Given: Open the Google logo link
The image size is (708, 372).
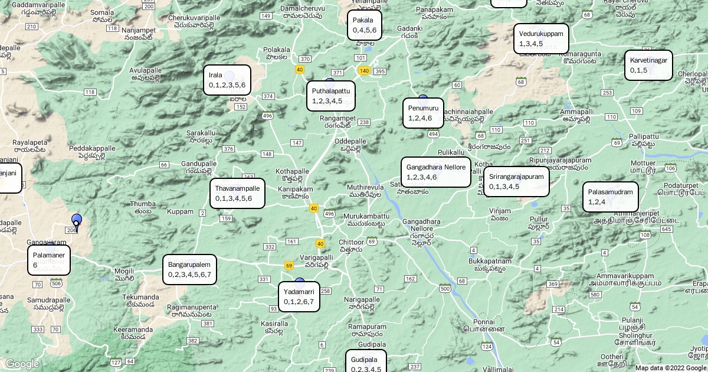Looking at the screenshot, I should 22,364.
